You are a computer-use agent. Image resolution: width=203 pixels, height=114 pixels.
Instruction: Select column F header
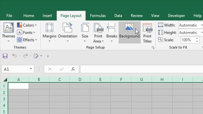point(121,79)
